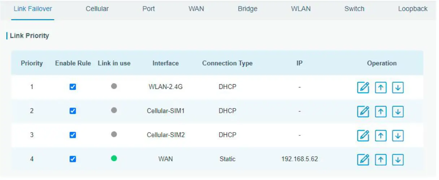Viewport: 439px width, 180px height.
Task: Click the WAN IP address 192.168.5.62
Action: (x=299, y=159)
